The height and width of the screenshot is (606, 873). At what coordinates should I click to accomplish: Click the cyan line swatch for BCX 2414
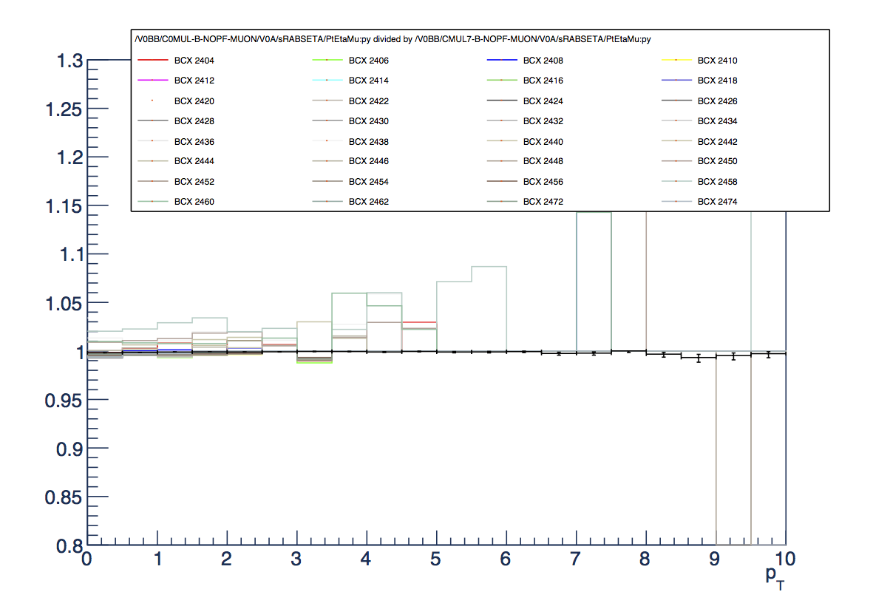tap(327, 80)
